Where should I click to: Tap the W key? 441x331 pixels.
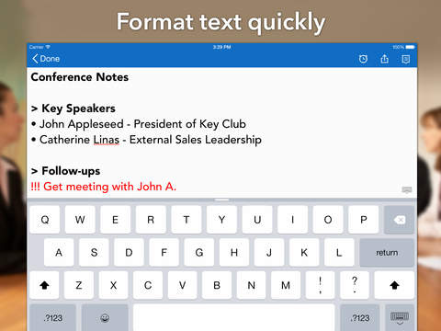coord(80,220)
